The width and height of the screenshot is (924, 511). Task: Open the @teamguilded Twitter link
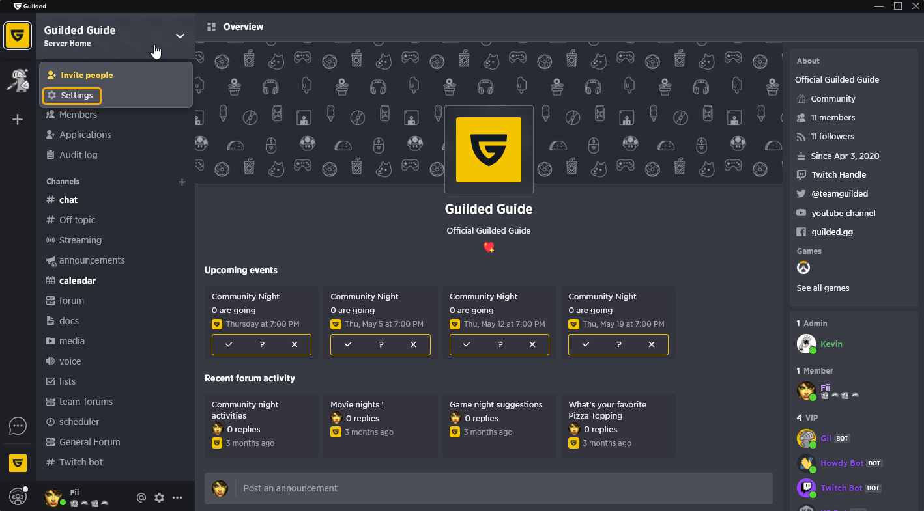point(839,193)
